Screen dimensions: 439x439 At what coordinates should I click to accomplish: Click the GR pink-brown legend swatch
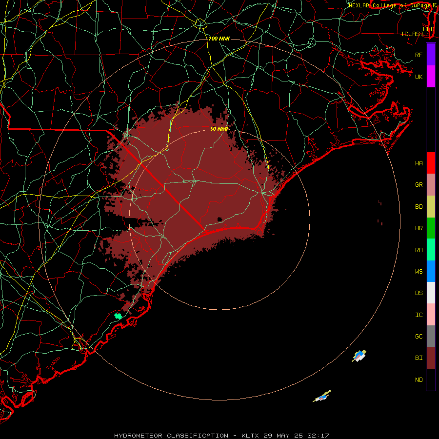coord(431,184)
